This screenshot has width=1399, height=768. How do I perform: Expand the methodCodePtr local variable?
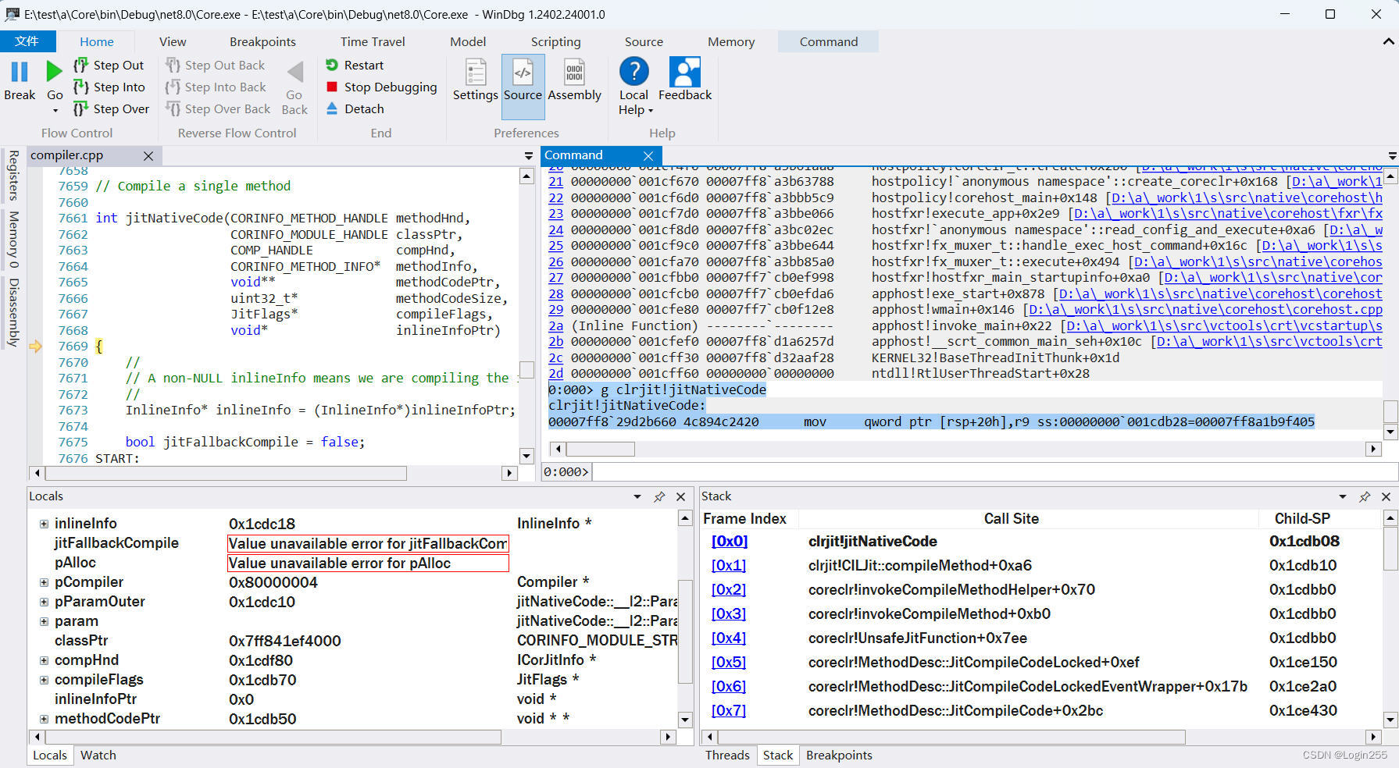pos(44,719)
